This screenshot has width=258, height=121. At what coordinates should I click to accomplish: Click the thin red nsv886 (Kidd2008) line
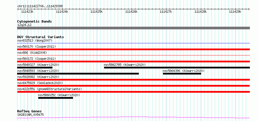coord(134,55)
